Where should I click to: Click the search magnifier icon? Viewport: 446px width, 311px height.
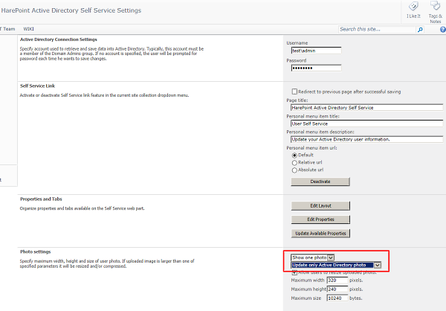(x=421, y=30)
